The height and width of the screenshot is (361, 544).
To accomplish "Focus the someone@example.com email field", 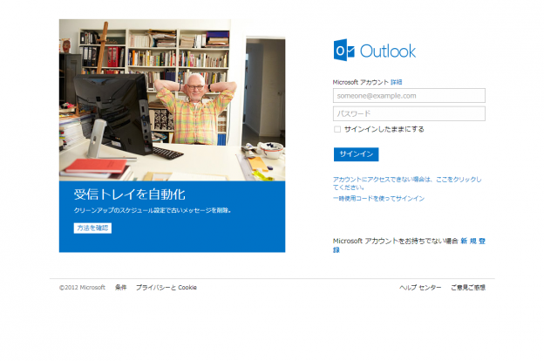I will coord(409,95).
